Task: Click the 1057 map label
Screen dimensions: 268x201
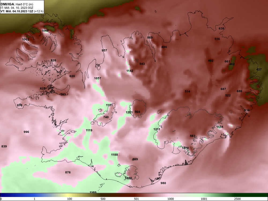Action: pyautogui.click(x=98, y=78)
